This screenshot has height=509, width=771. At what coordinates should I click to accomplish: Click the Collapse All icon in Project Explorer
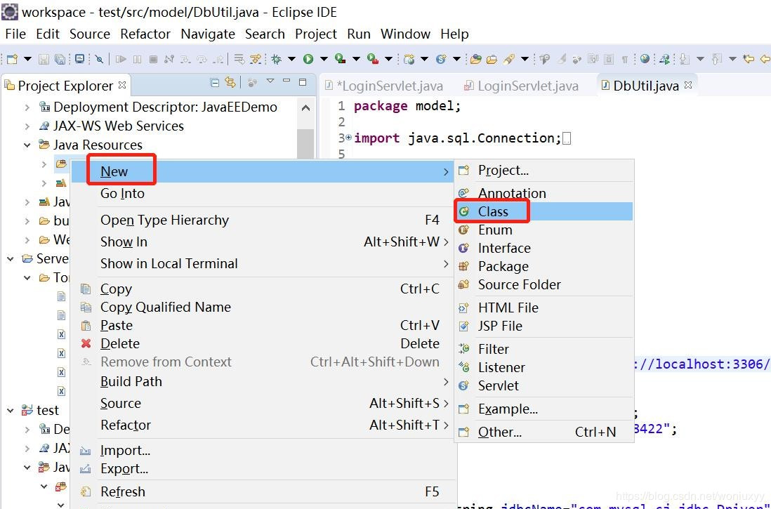click(214, 83)
